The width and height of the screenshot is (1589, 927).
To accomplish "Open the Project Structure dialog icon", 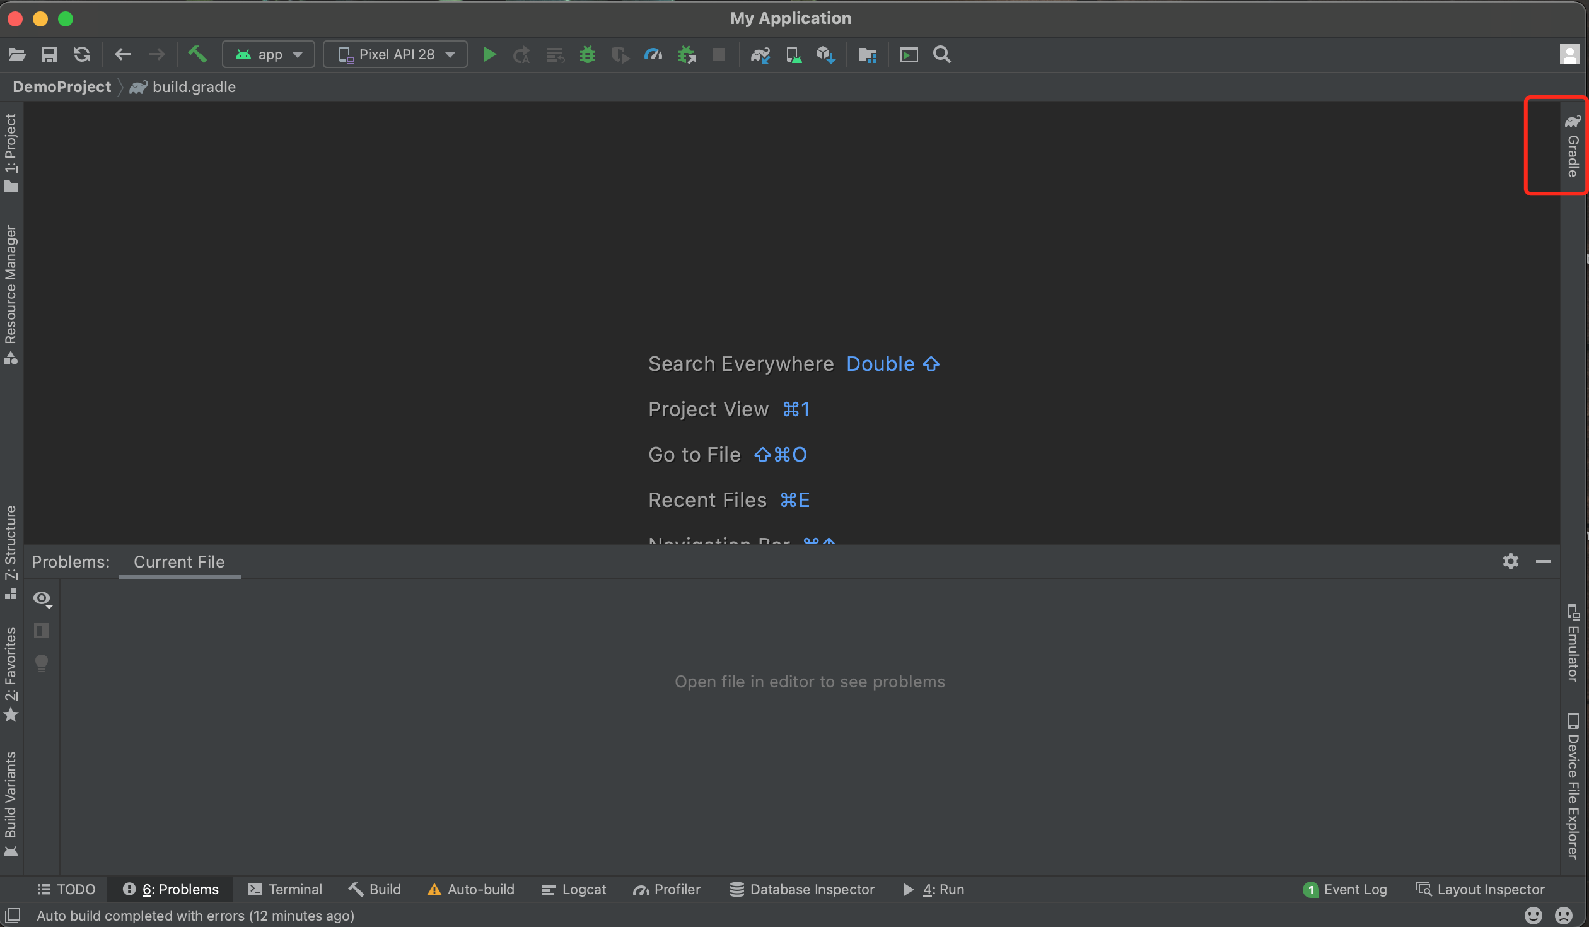I will tap(867, 54).
